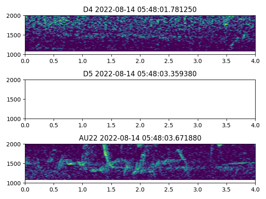The height and width of the screenshot is (199, 266).
Task: Click the 2.5 x-axis tick under AU22 spectrogram
Action: (169, 189)
